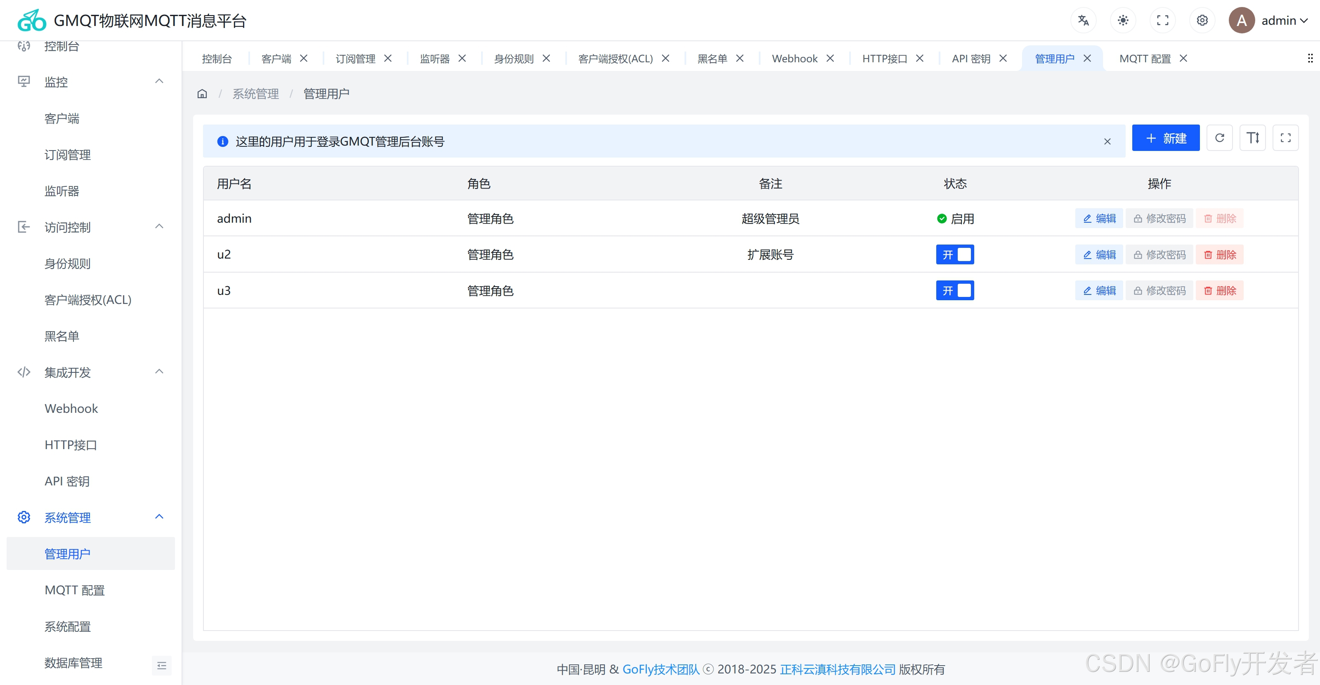The image size is (1320, 685).
Task: Open the header settings gear icon
Action: (1202, 21)
